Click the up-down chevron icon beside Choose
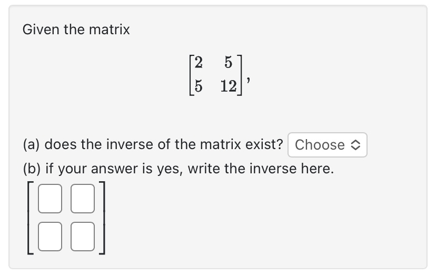 click(x=355, y=145)
